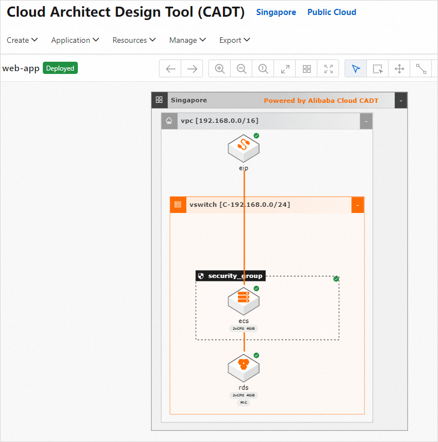This screenshot has width=438, height=442.
Task: Click the ecs server node icon
Action: point(243,301)
